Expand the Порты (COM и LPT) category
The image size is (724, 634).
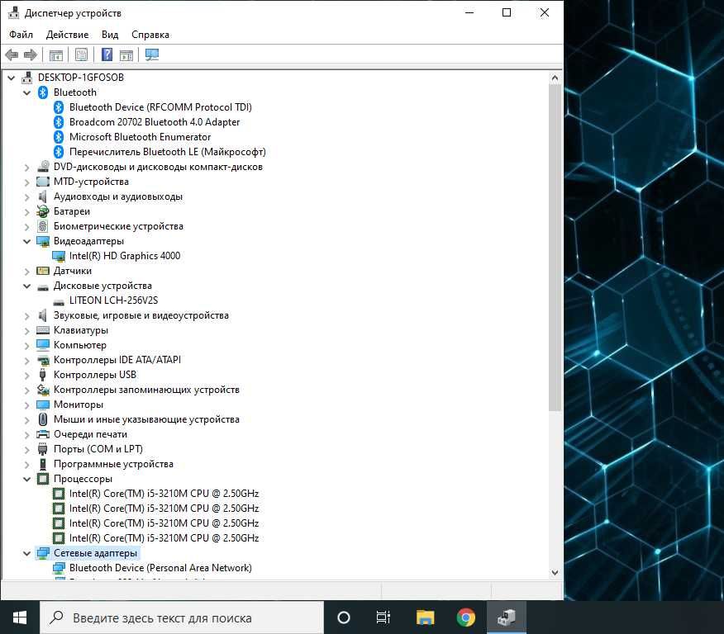click(x=26, y=450)
